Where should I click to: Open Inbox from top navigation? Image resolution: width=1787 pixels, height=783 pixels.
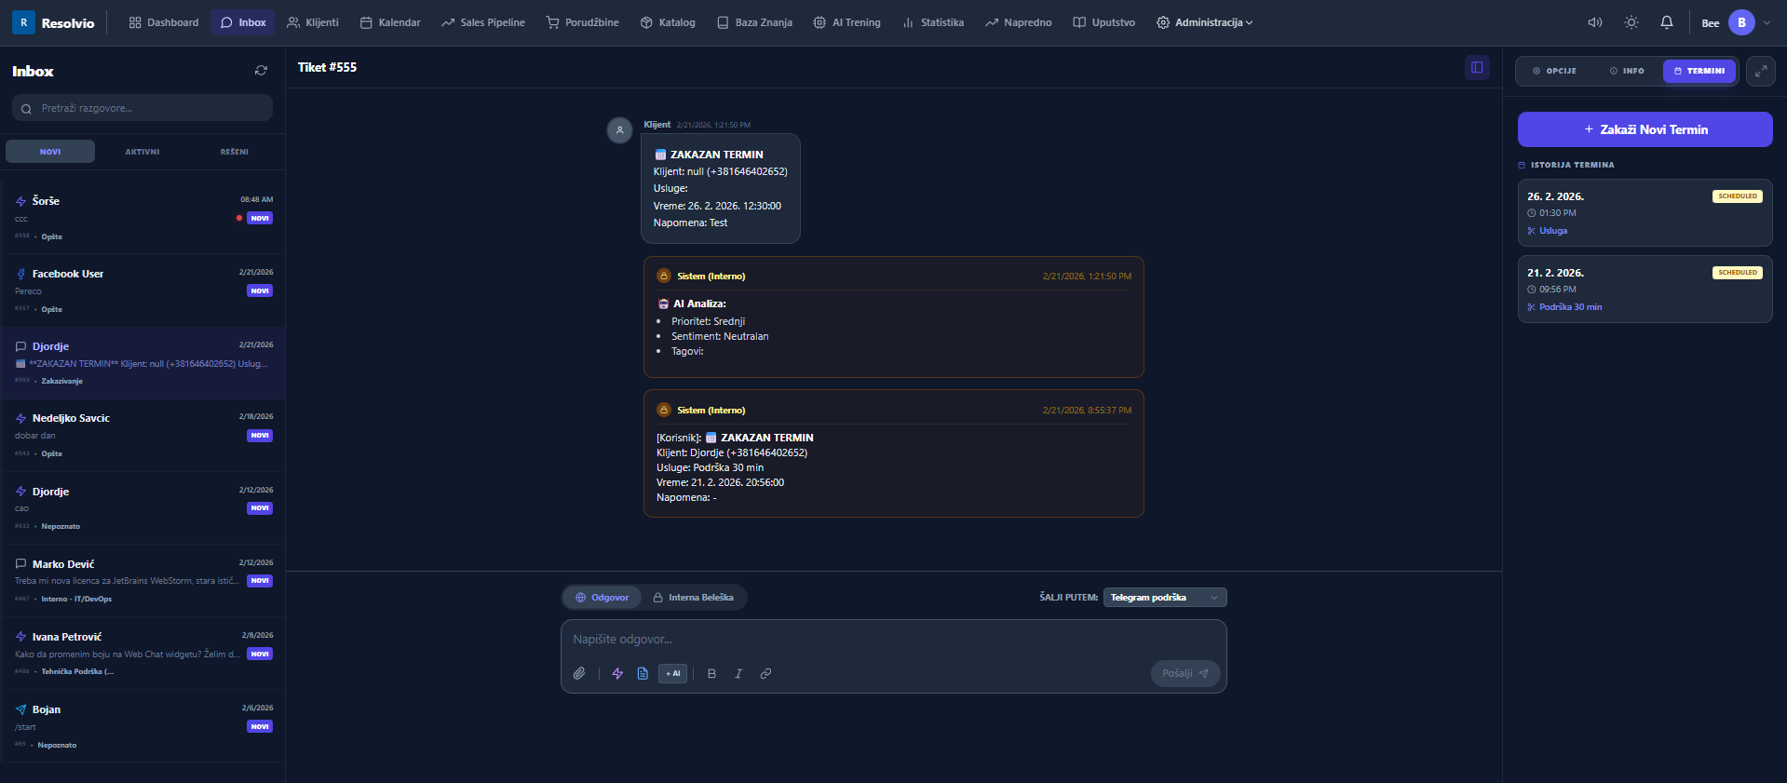(243, 22)
